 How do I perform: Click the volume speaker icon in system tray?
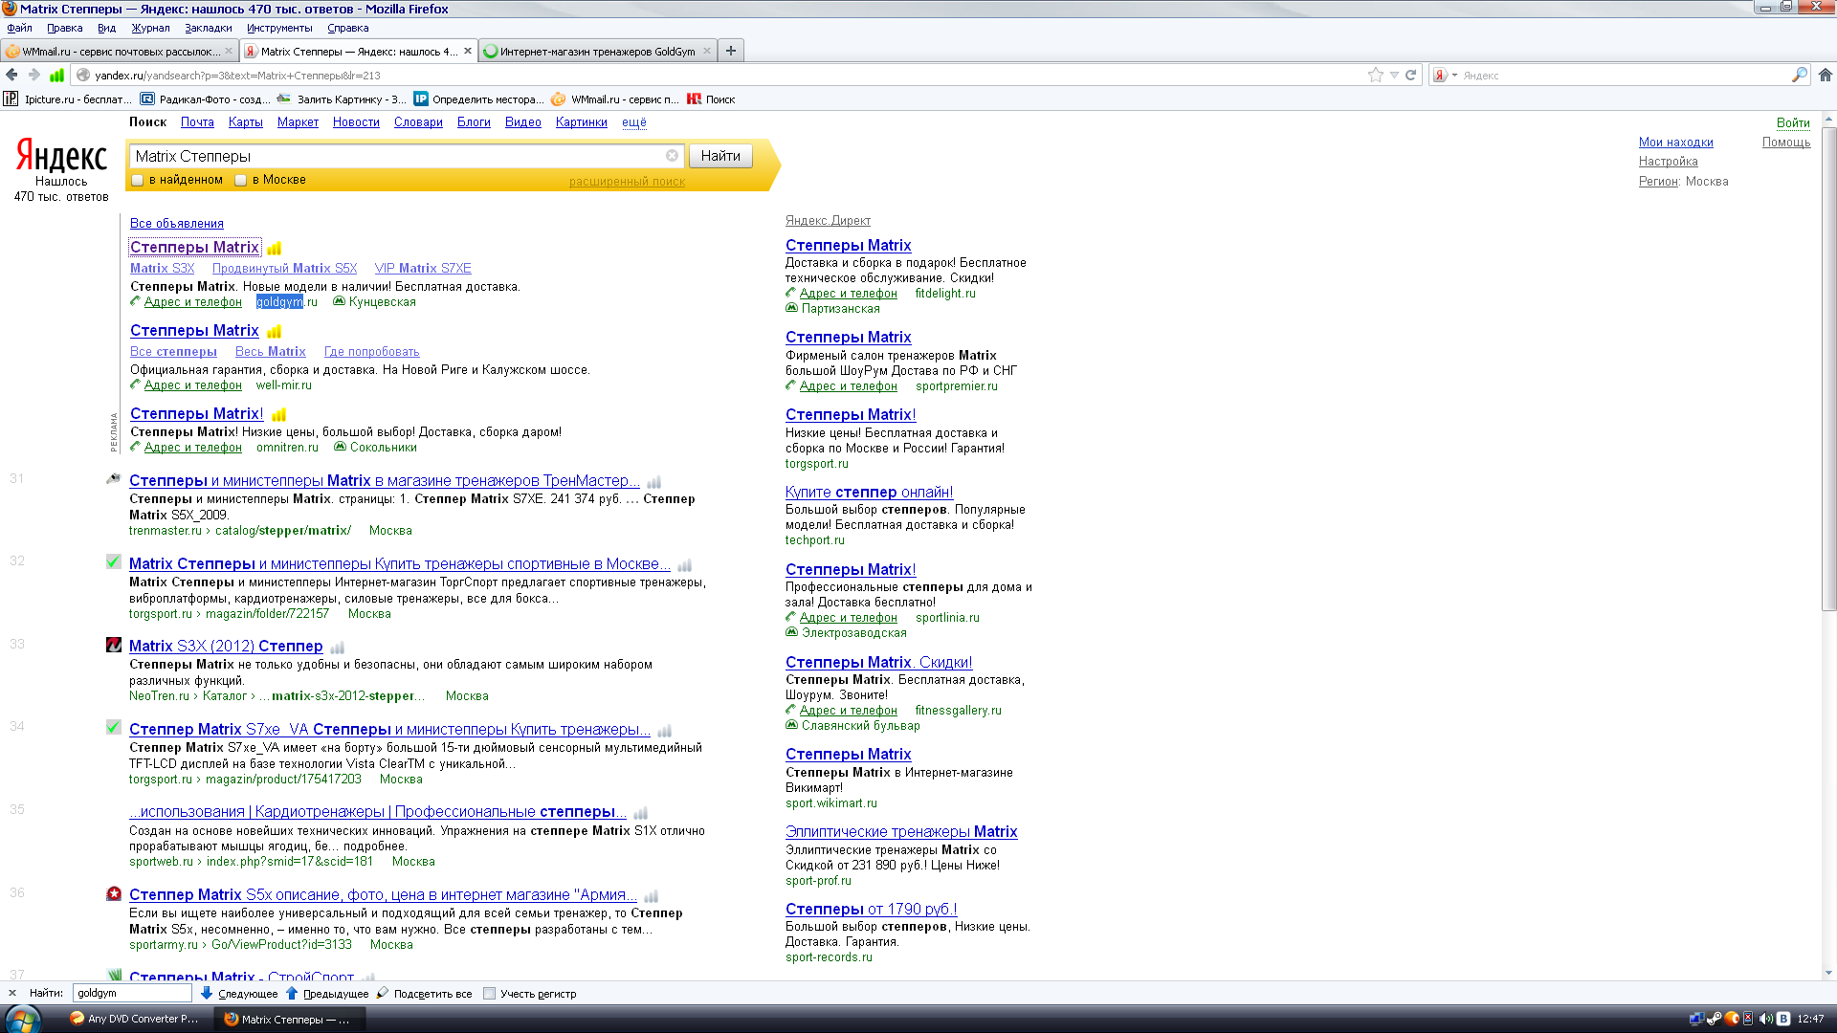pyautogui.click(x=1765, y=1019)
